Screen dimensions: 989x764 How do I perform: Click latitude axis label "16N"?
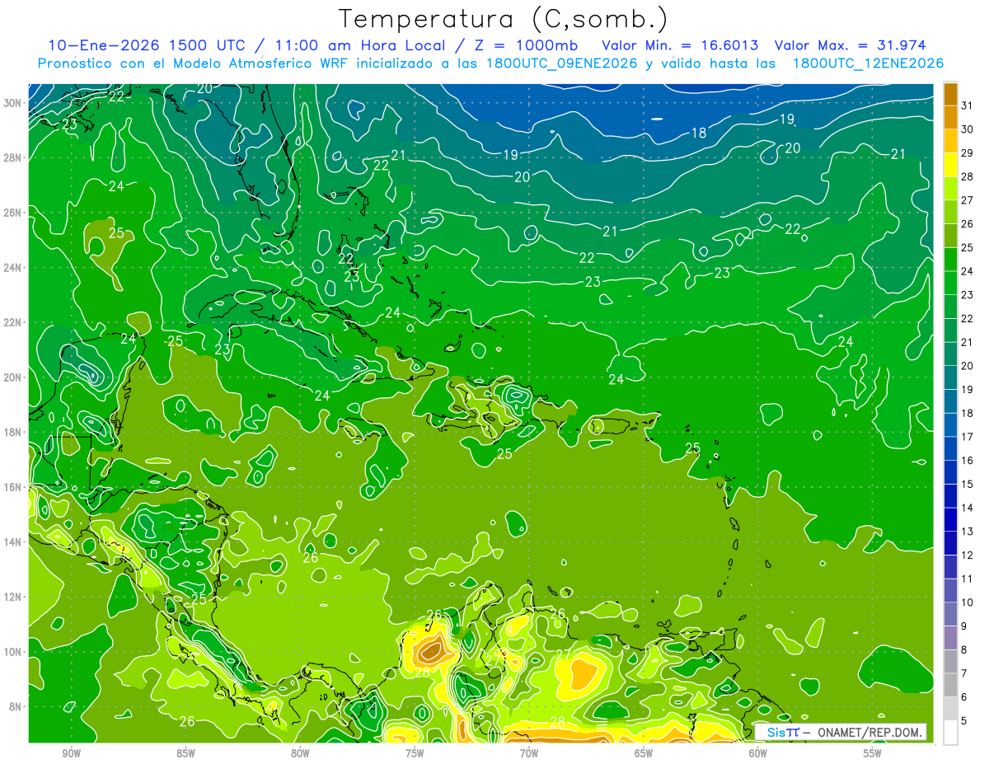12,487
